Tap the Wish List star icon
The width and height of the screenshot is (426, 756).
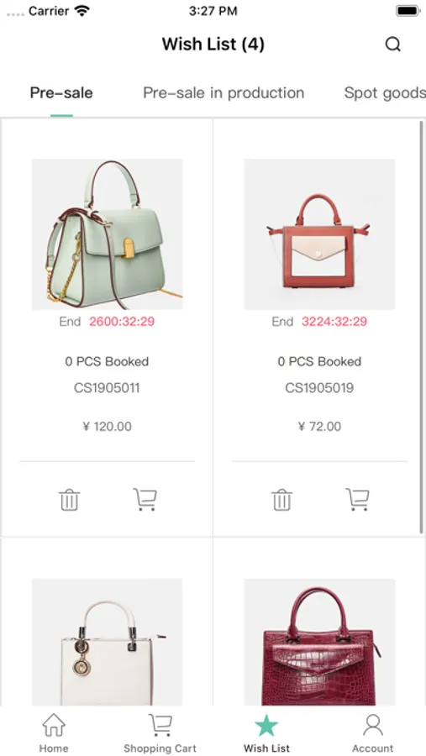pos(267,725)
